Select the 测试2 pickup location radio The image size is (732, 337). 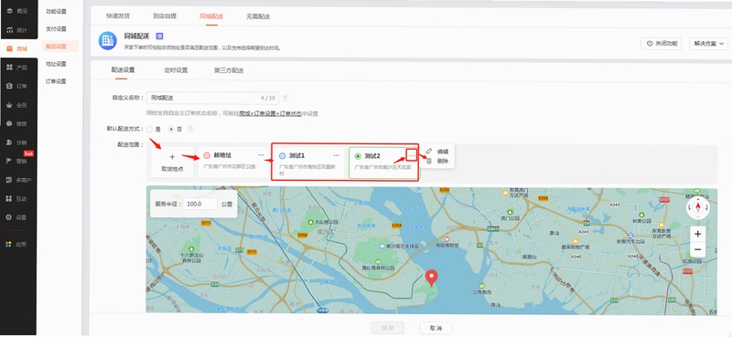358,156
